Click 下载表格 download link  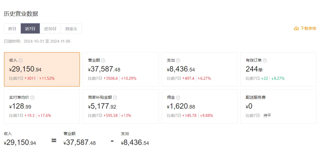(308, 29)
